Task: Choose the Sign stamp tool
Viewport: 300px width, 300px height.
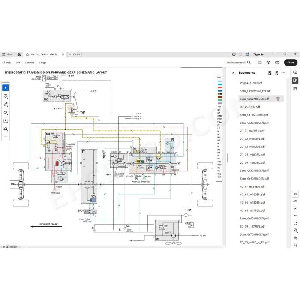Action: coord(6,129)
